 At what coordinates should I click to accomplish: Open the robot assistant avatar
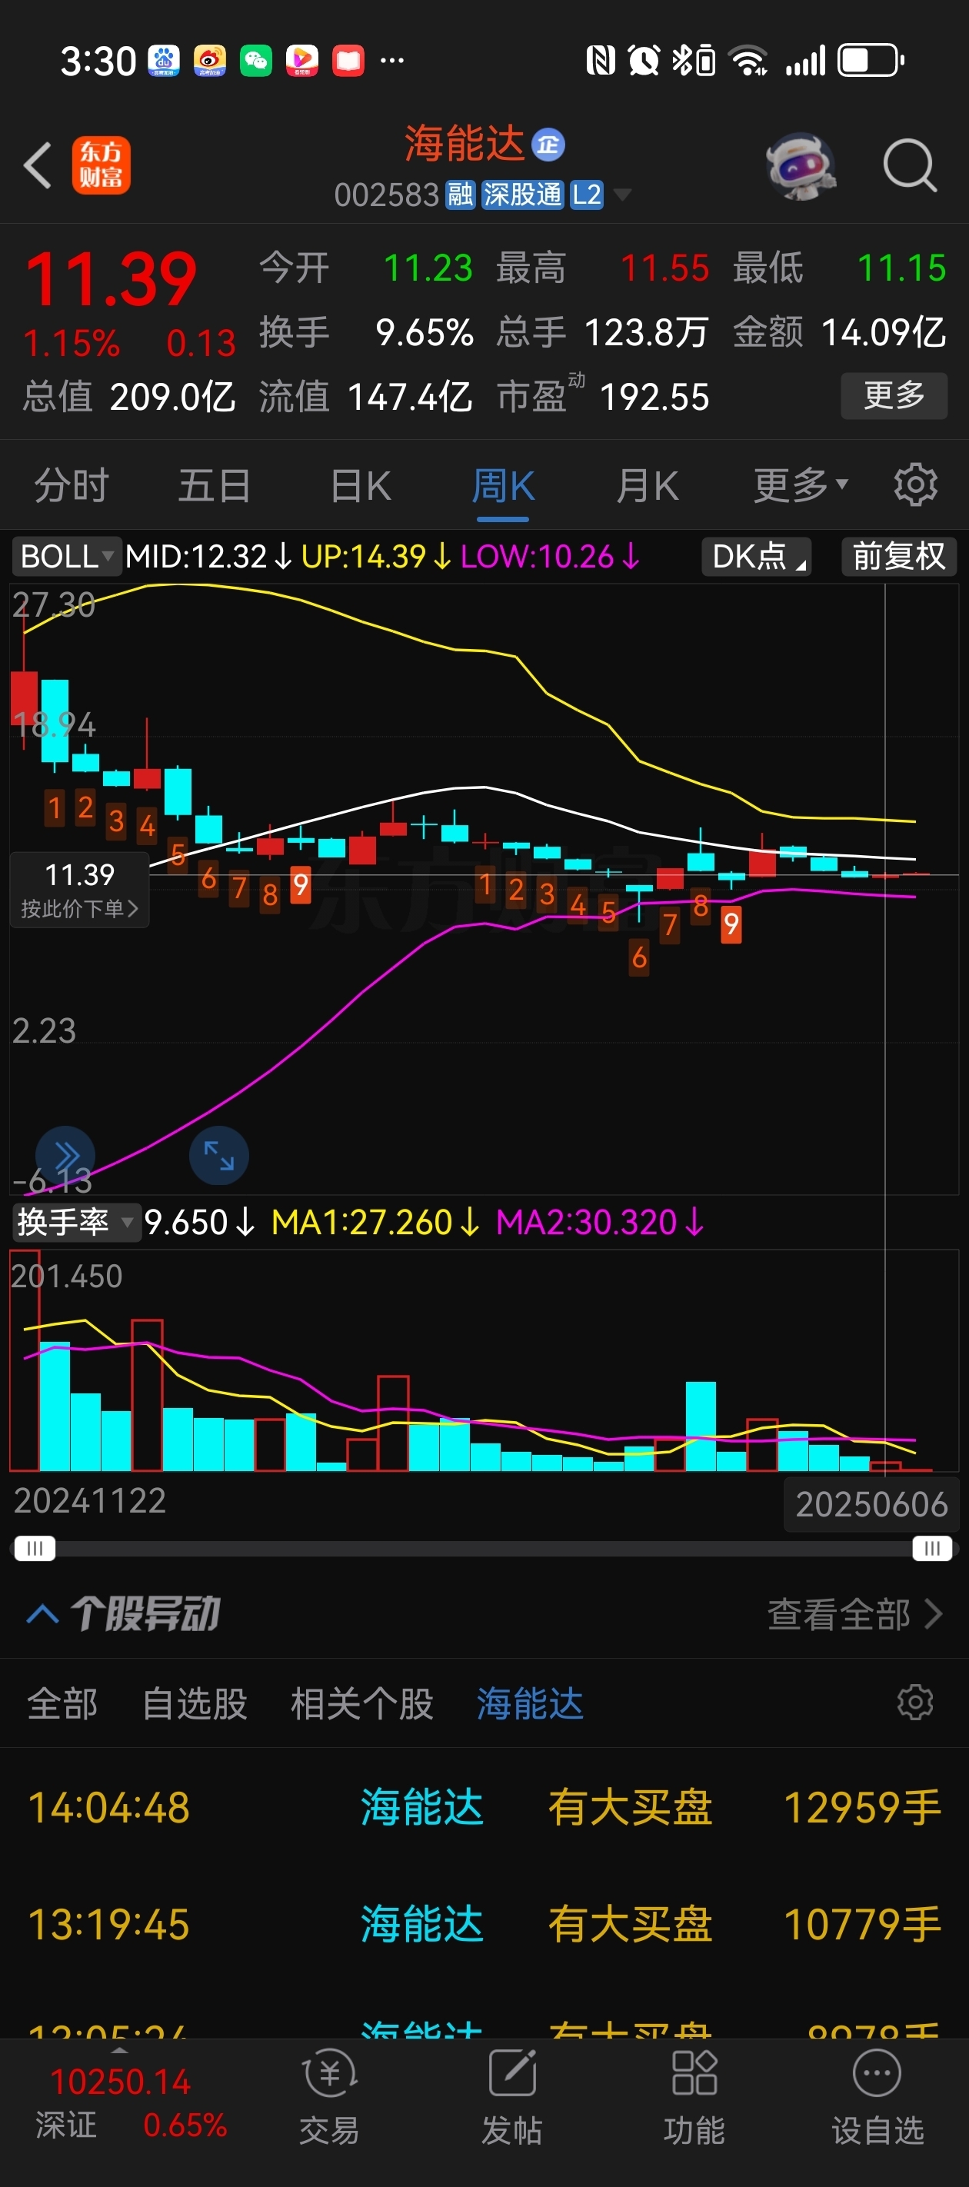(800, 165)
